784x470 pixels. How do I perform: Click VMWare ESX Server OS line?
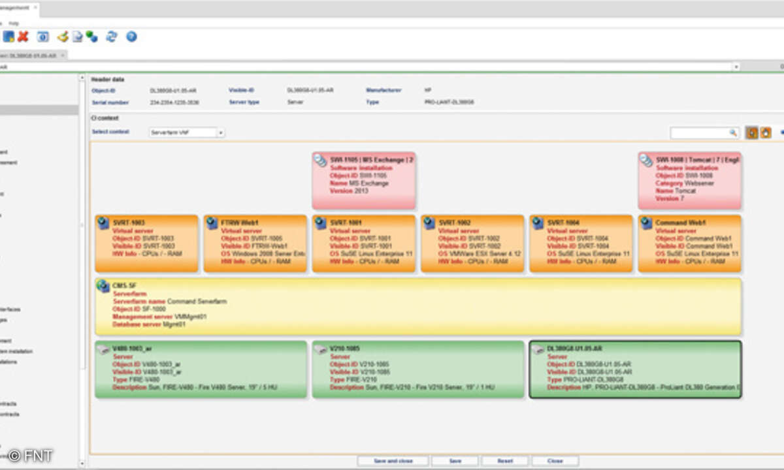tap(480, 253)
